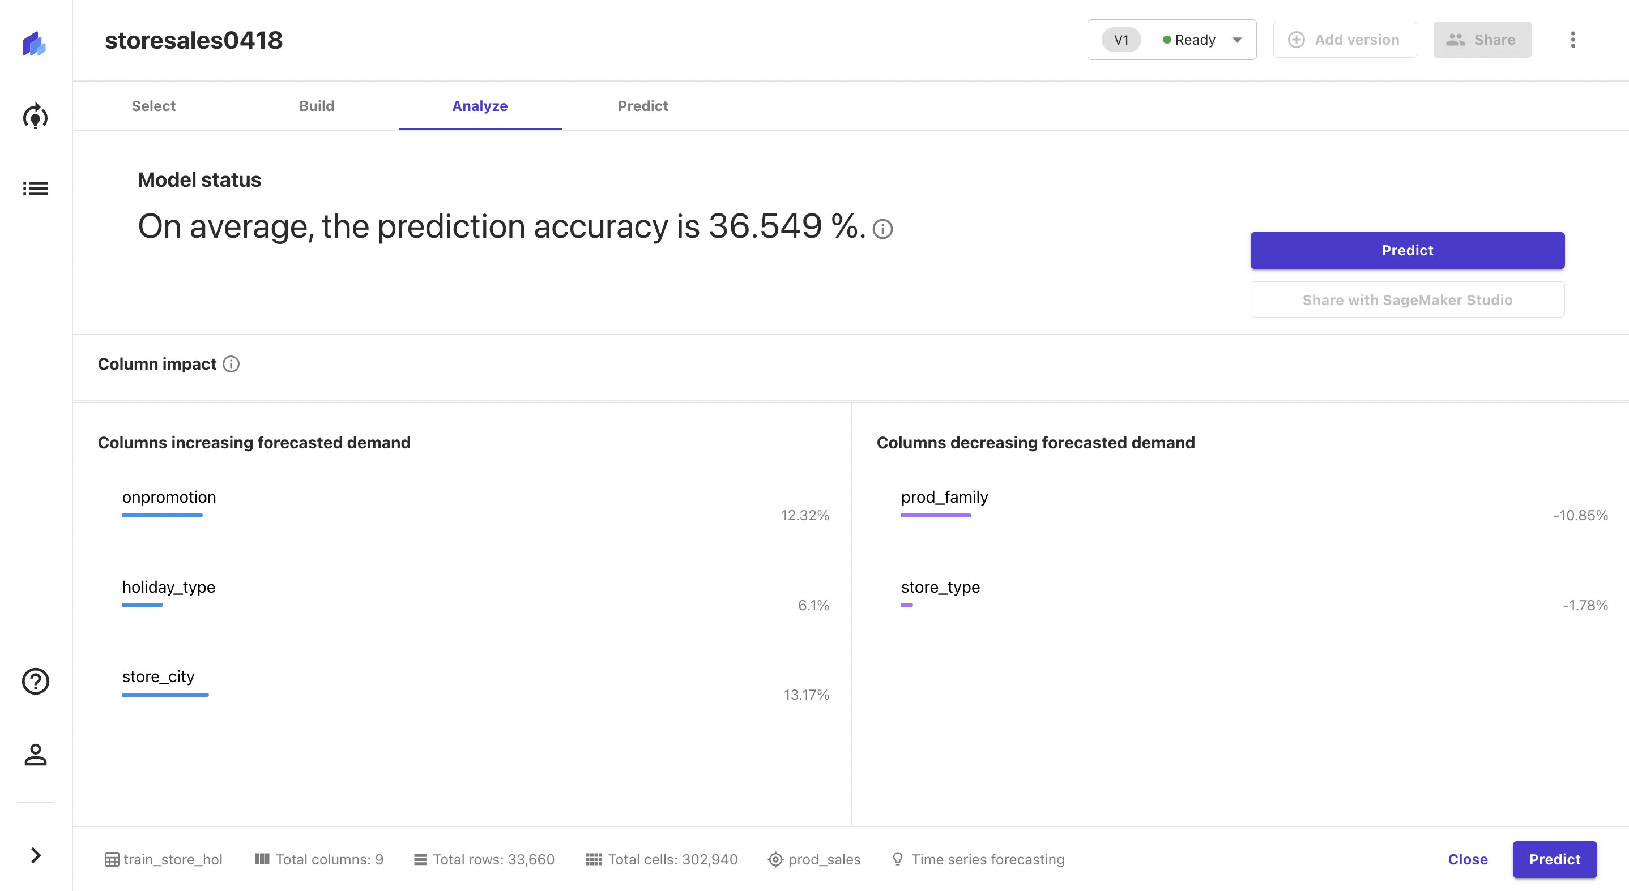
Task: Open the help question mark icon
Action: (x=36, y=681)
